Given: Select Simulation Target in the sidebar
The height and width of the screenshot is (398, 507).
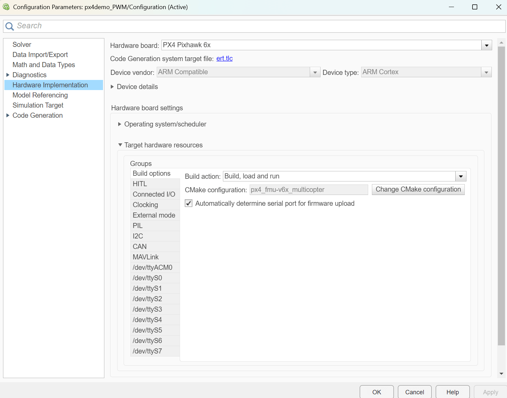Looking at the screenshot, I should coord(38,105).
